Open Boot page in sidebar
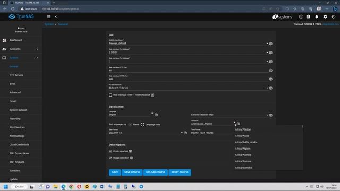The height and width of the screenshot is (191, 340). tap(12, 84)
